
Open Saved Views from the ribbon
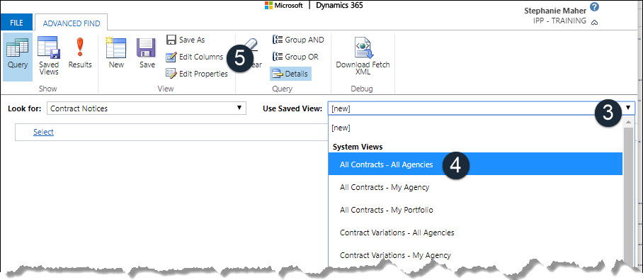tap(49, 55)
